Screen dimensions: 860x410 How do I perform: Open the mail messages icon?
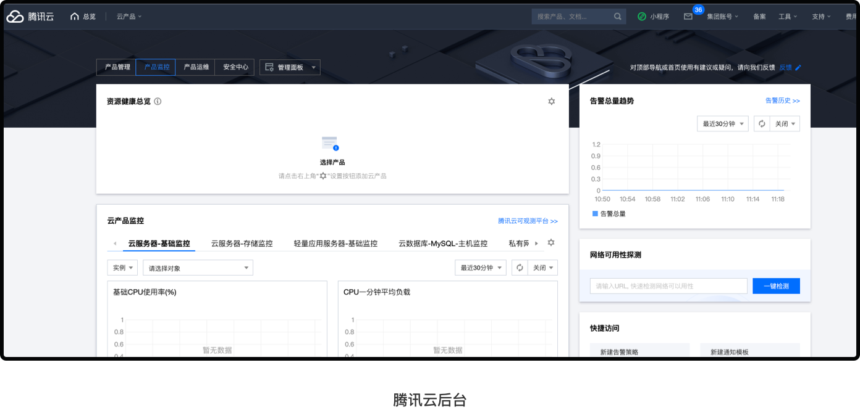[688, 17]
